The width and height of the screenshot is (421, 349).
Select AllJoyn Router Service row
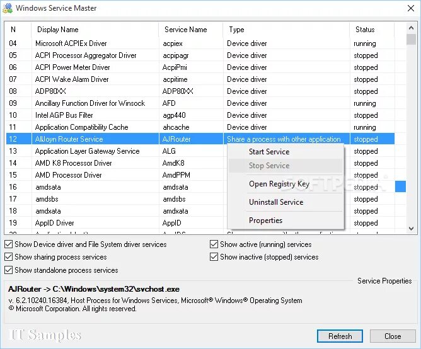point(200,139)
